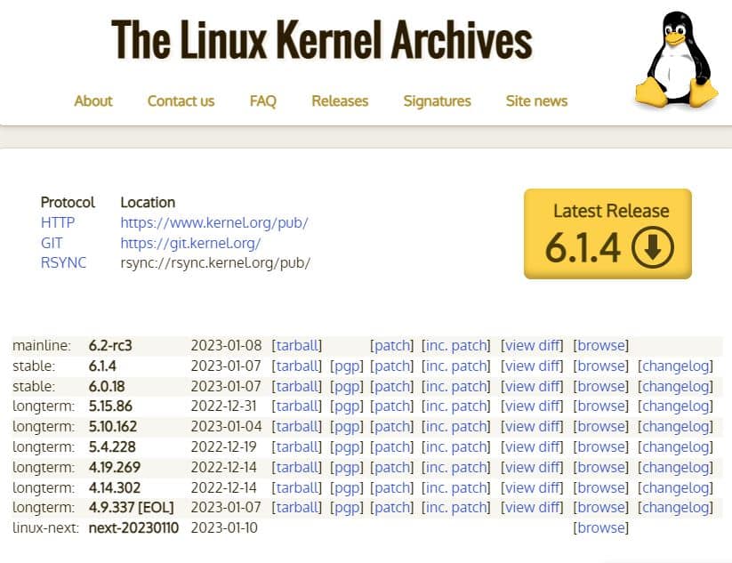
Task: Open changelog for stable 6.1.4
Action: click(675, 366)
